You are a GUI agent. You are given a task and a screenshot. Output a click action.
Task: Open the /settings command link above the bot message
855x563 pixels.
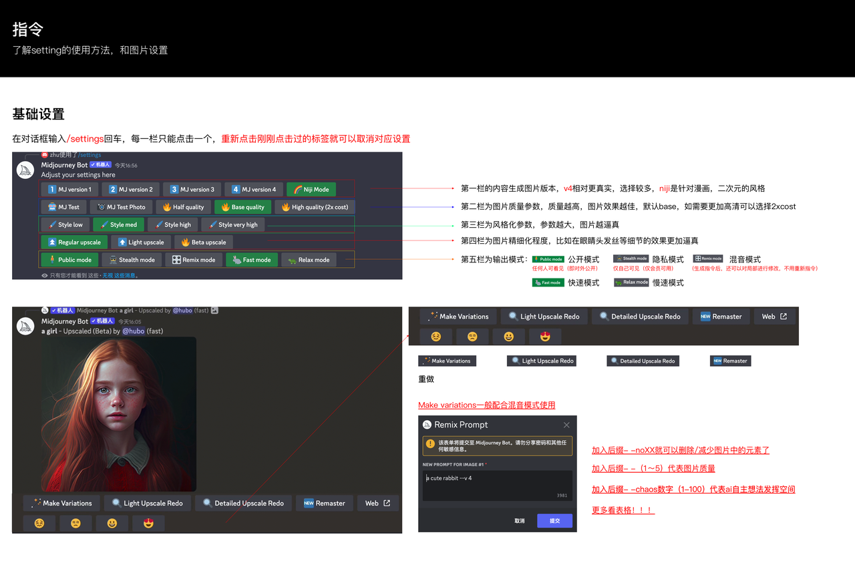(x=90, y=155)
